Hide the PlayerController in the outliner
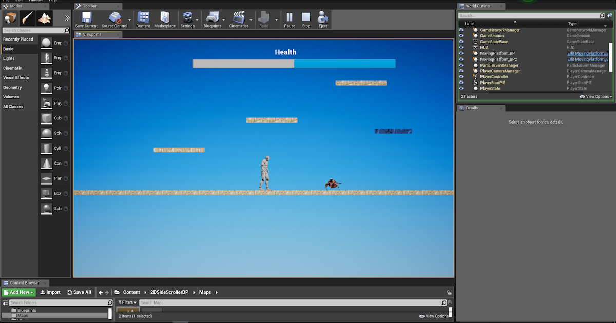This screenshot has height=323, width=616. point(460,76)
